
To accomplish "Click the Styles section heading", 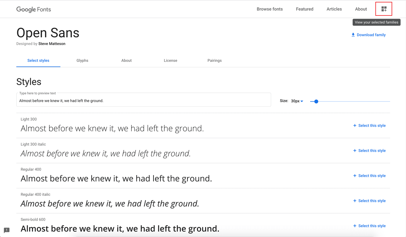I will click(29, 82).
